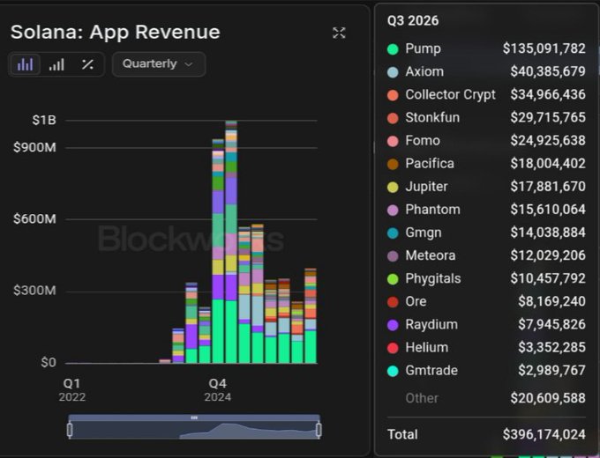Viewport: 600px width, 458px height.
Task: Click the Axiom light blue legend dot
Action: tap(393, 72)
